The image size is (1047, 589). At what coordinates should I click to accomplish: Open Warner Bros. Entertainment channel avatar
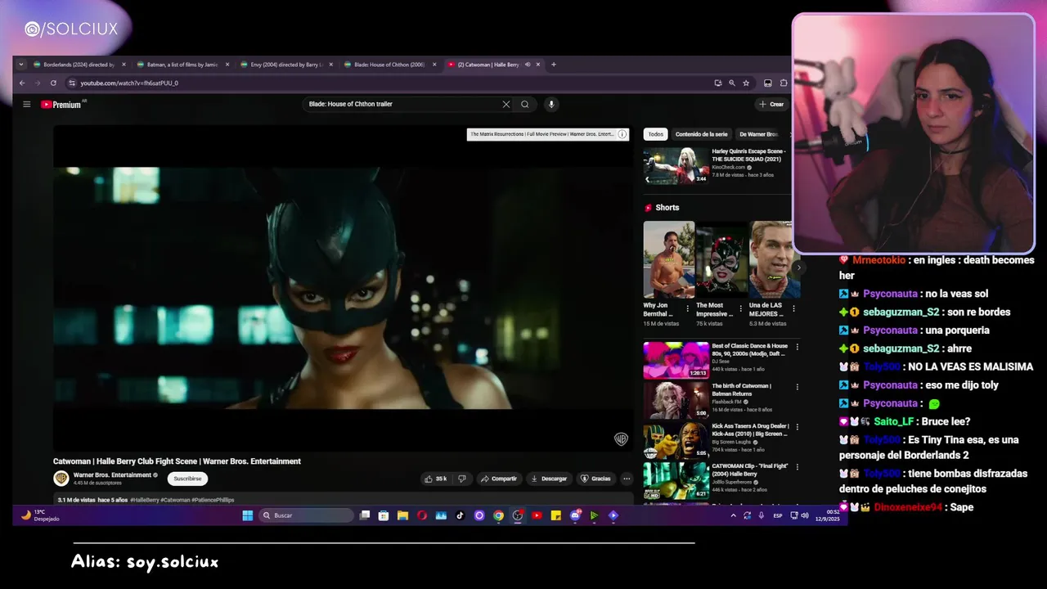[x=61, y=479]
